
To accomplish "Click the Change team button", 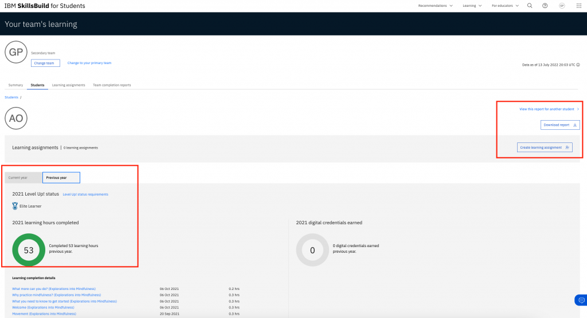I will (45, 63).
